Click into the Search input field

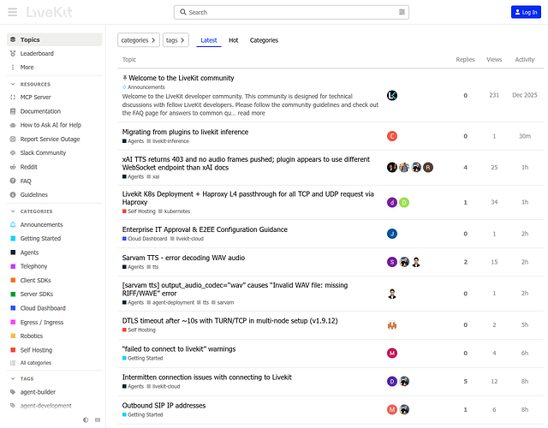click(x=291, y=12)
